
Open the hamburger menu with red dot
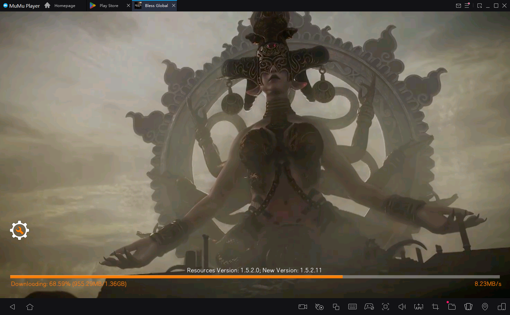click(x=467, y=5)
